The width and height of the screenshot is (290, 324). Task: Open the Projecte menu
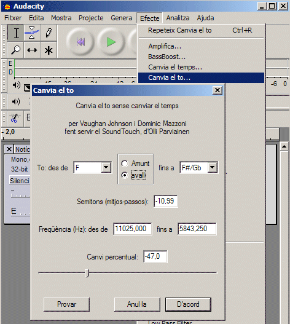91,18
